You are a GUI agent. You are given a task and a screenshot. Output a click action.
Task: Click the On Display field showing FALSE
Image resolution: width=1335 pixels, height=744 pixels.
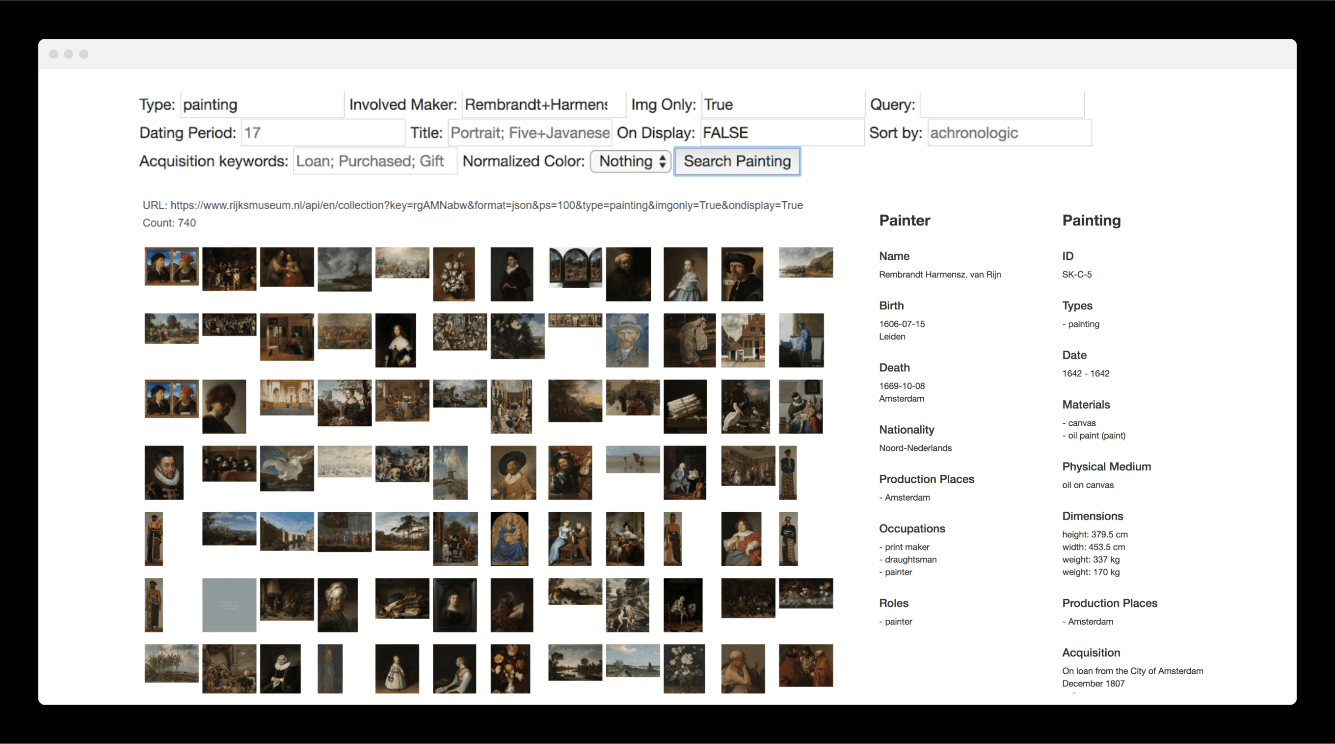pyautogui.click(x=782, y=133)
